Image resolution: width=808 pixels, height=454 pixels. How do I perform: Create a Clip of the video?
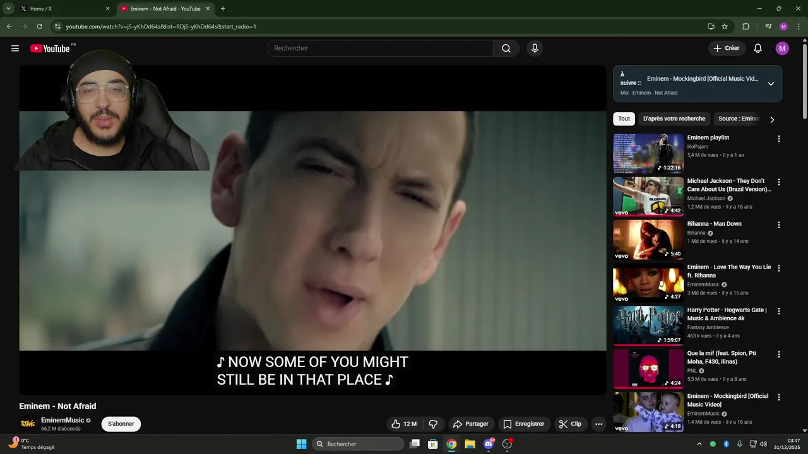[570, 424]
